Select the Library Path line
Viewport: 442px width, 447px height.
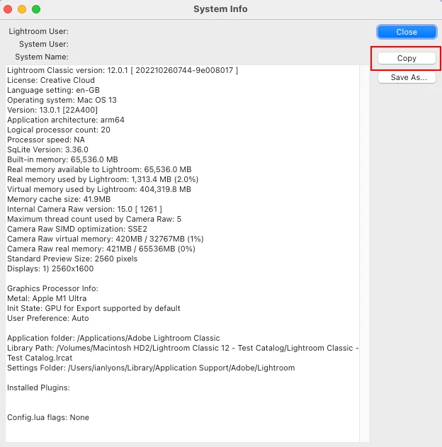pos(183,353)
